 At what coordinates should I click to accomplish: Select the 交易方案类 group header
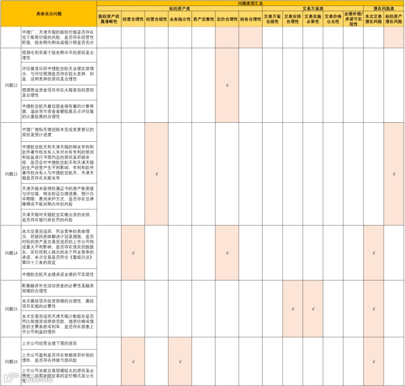pyautogui.click(x=313, y=8)
